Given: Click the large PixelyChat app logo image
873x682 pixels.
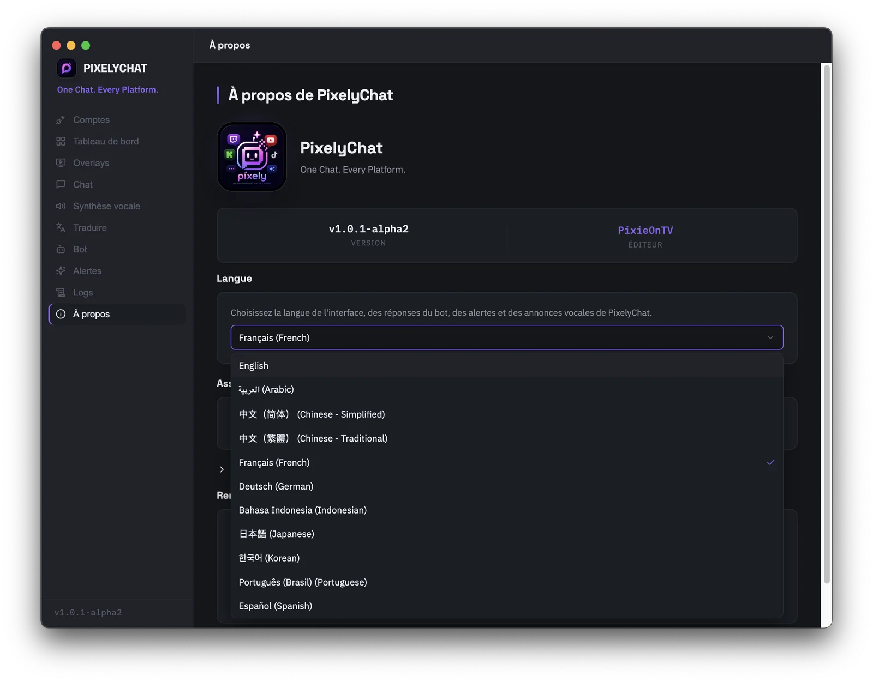Looking at the screenshot, I should [x=252, y=156].
